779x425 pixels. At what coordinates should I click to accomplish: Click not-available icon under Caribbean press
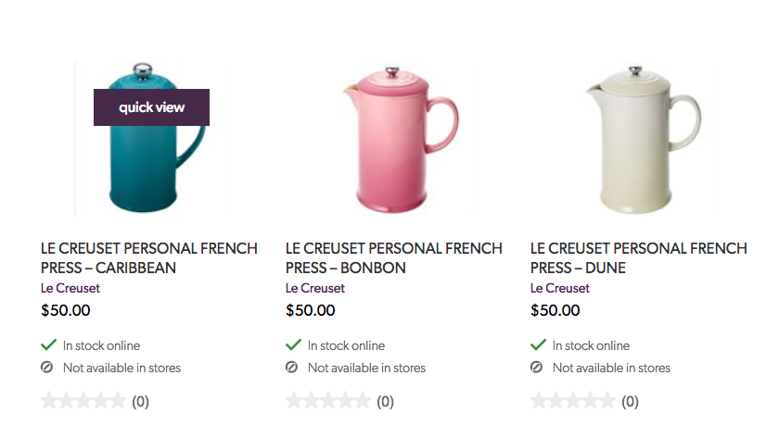[x=48, y=368]
